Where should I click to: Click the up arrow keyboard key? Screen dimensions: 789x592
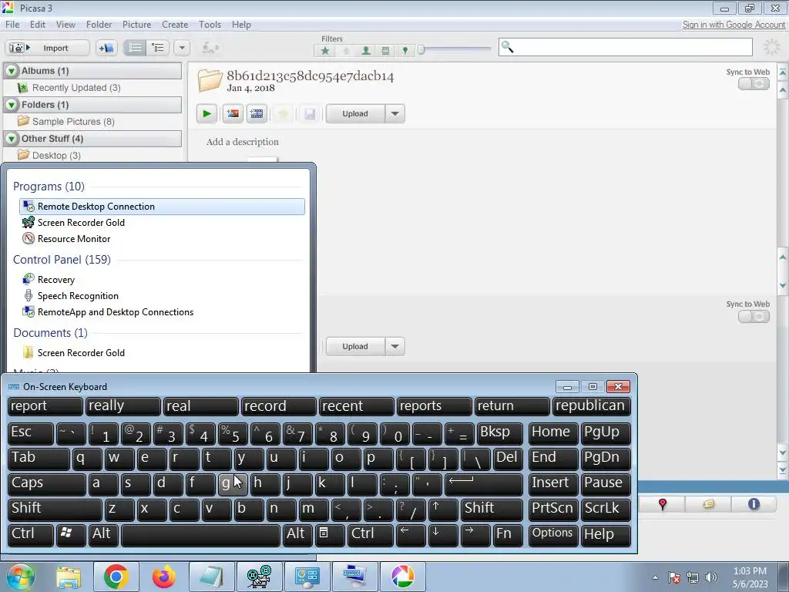point(443,510)
